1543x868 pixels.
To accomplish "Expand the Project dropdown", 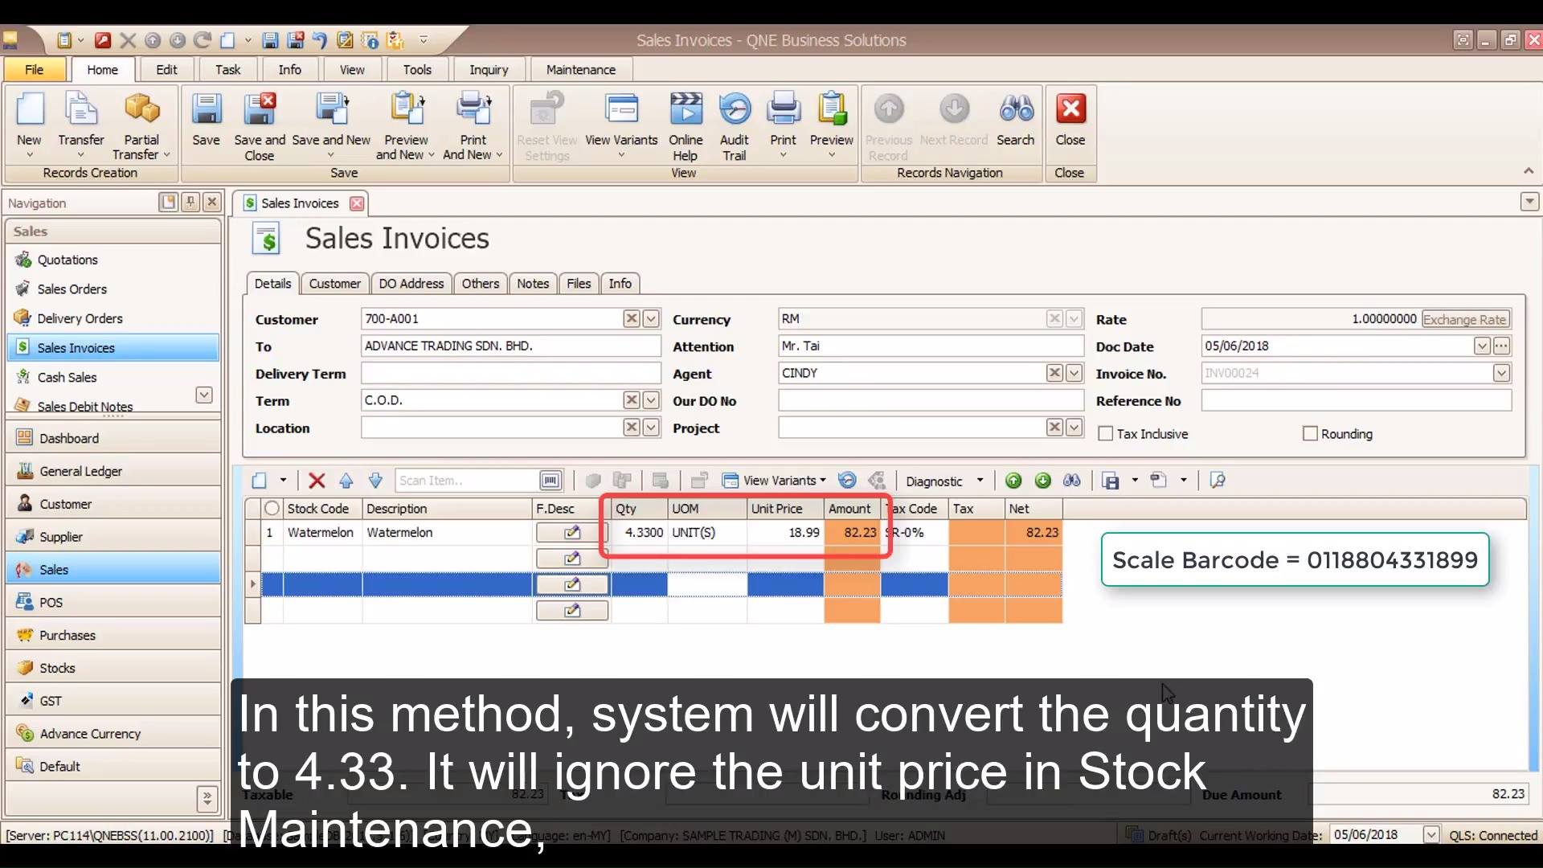I will [1074, 428].
